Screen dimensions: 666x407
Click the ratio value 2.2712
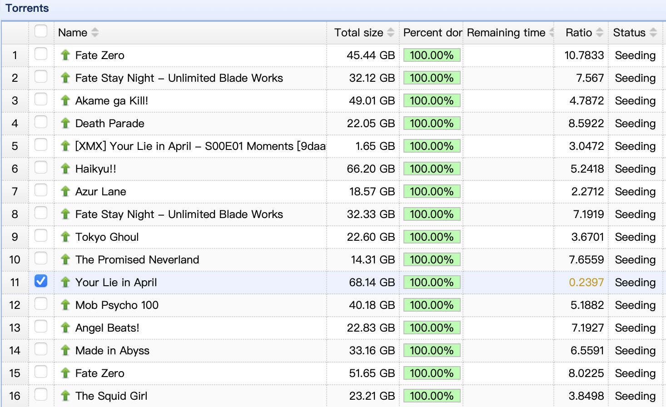587,191
